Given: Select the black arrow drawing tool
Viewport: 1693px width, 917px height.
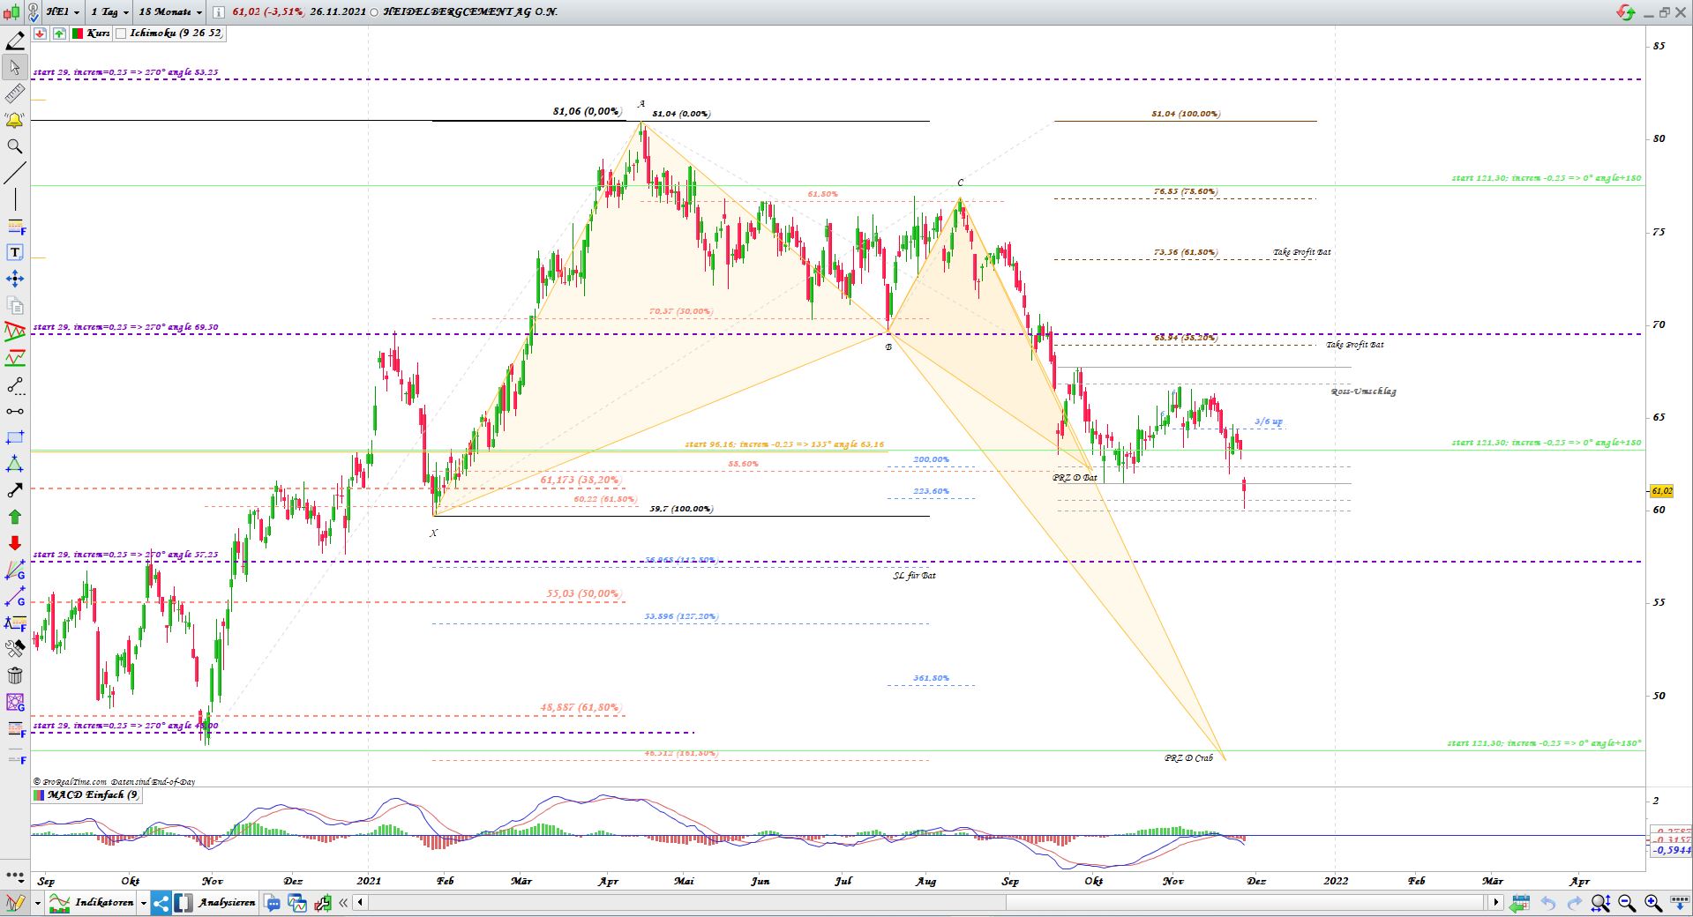Looking at the screenshot, I should [x=15, y=491].
